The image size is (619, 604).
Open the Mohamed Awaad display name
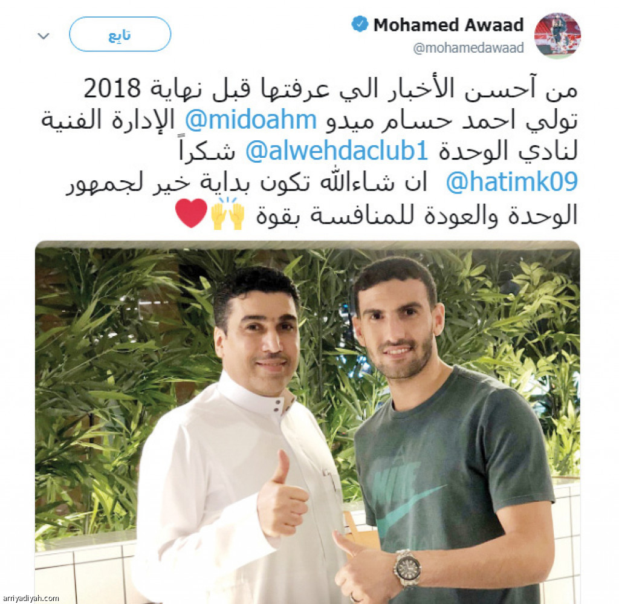(x=449, y=25)
